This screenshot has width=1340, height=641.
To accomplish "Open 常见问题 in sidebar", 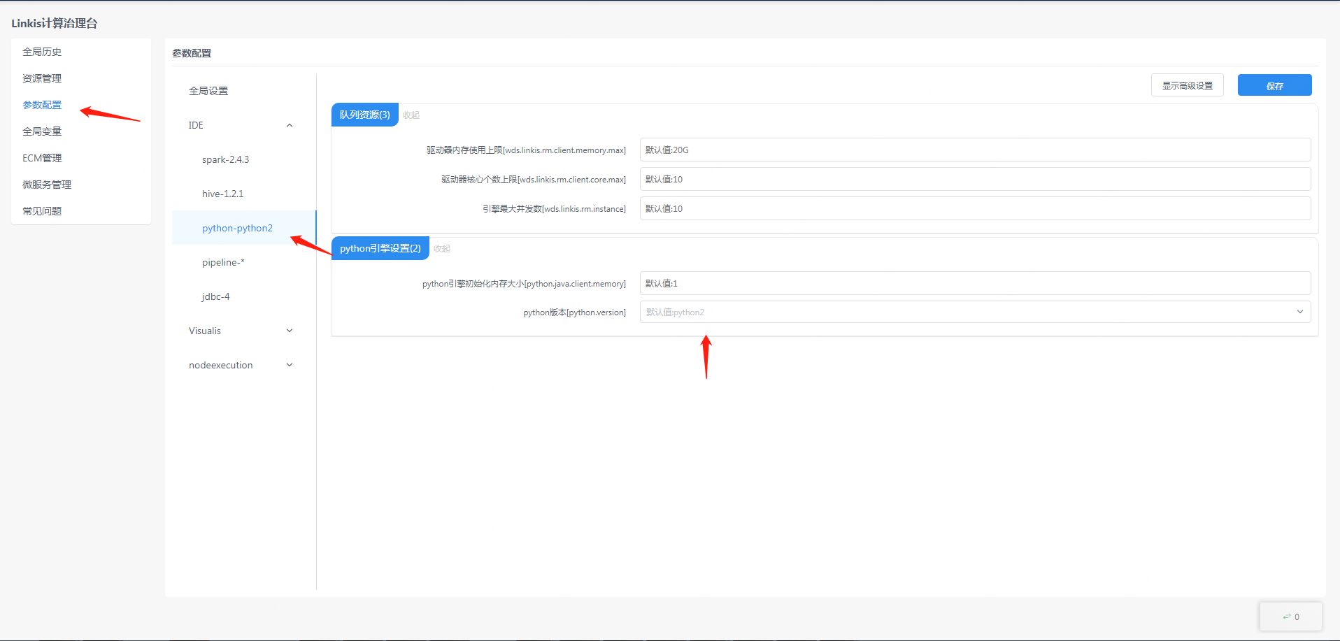I will (42, 211).
